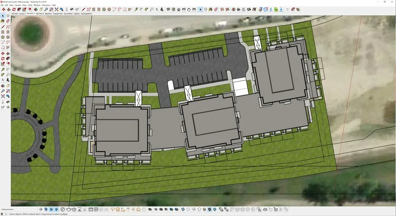Image resolution: width=396 pixels, height=216 pixels.
Task: Open the Camera menu
Action: coord(18,5)
